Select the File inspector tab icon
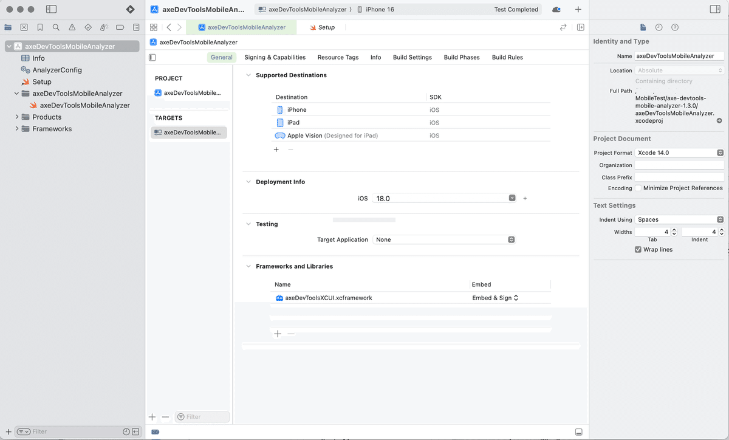Image resolution: width=729 pixels, height=440 pixels. (643, 27)
